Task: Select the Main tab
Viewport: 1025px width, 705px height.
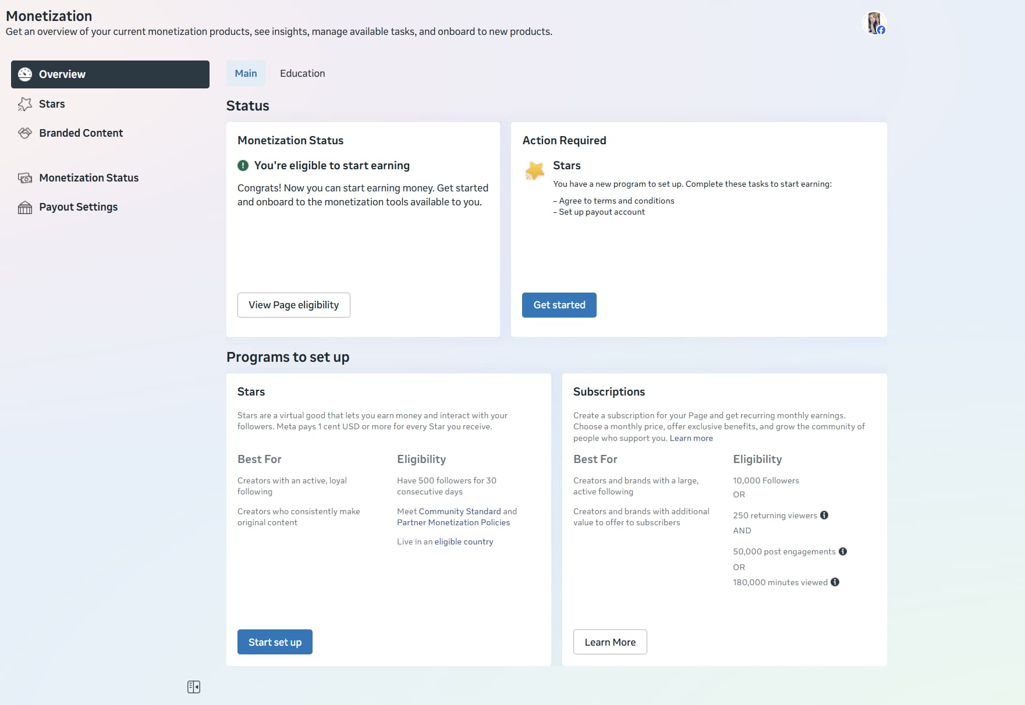Action: [x=246, y=73]
